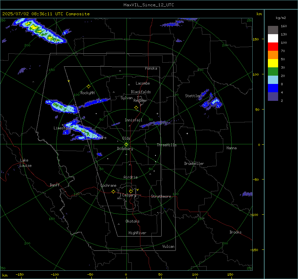
Task: Click the white asterisk marker next to Limestone
Action: click(63, 125)
